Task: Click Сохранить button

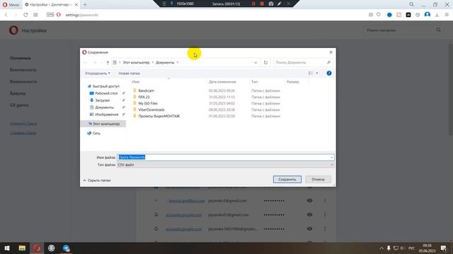Action: tap(287, 179)
